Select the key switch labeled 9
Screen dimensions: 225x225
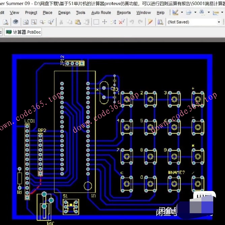pyautogui.click(x=174, y=156)
